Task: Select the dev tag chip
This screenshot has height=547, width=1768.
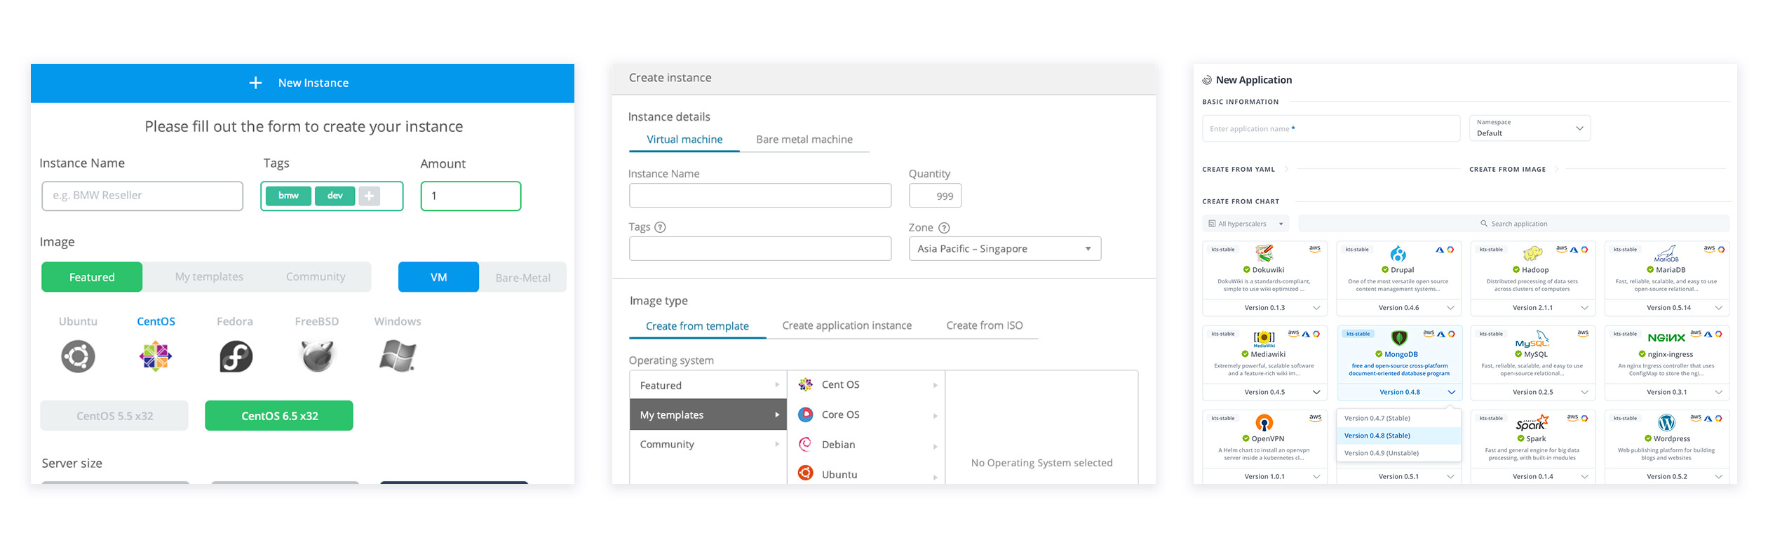Action: (x=335, y=196)
